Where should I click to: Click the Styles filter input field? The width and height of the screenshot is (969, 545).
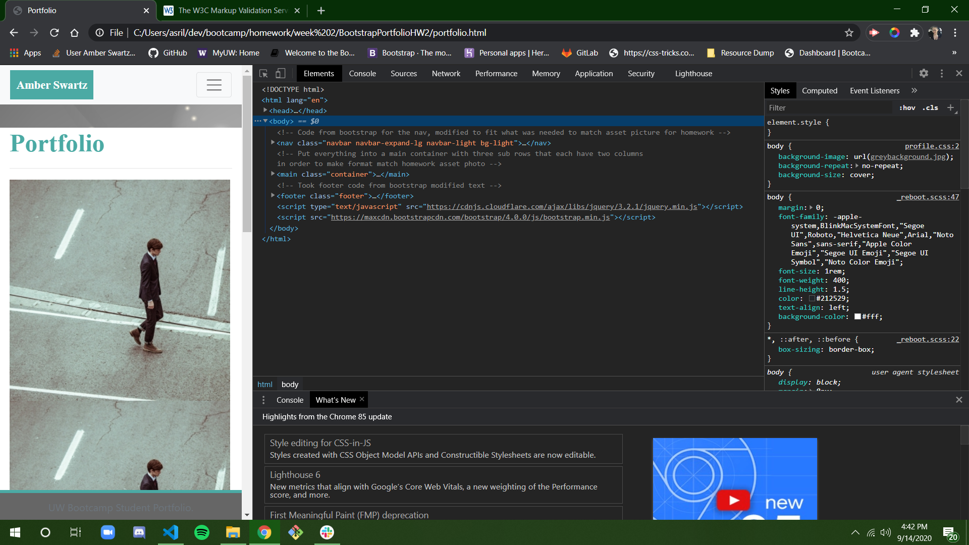pyautogui.click(x=829, y=107)
